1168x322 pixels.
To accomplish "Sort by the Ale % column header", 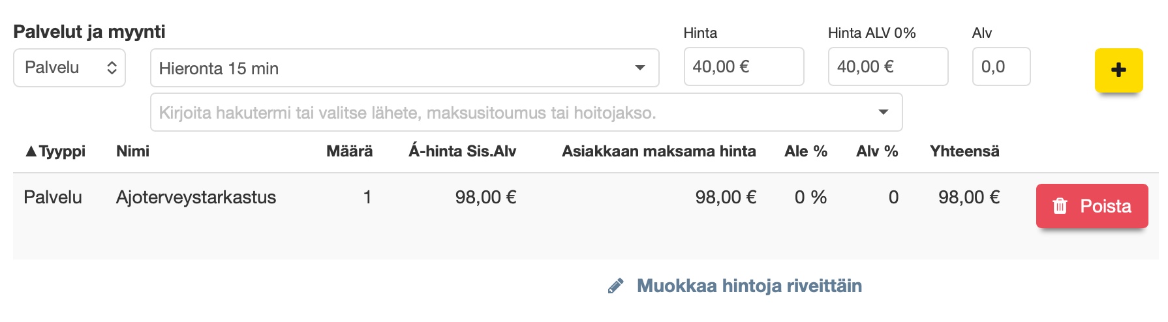I will pyautogui.click(x=805, y=151).
